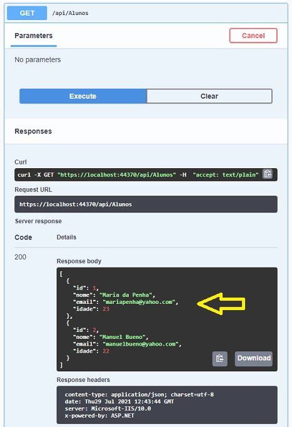This screenshot has height=427, width=292.
Task: Click the Details column heading
Action: (66, 237)
